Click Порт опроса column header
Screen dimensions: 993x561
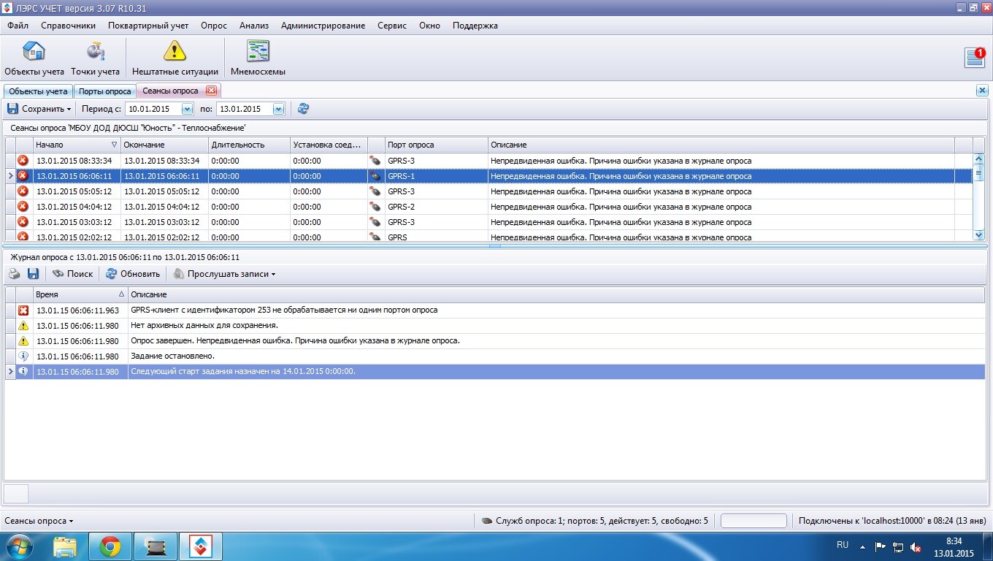[x=437, y=145]
